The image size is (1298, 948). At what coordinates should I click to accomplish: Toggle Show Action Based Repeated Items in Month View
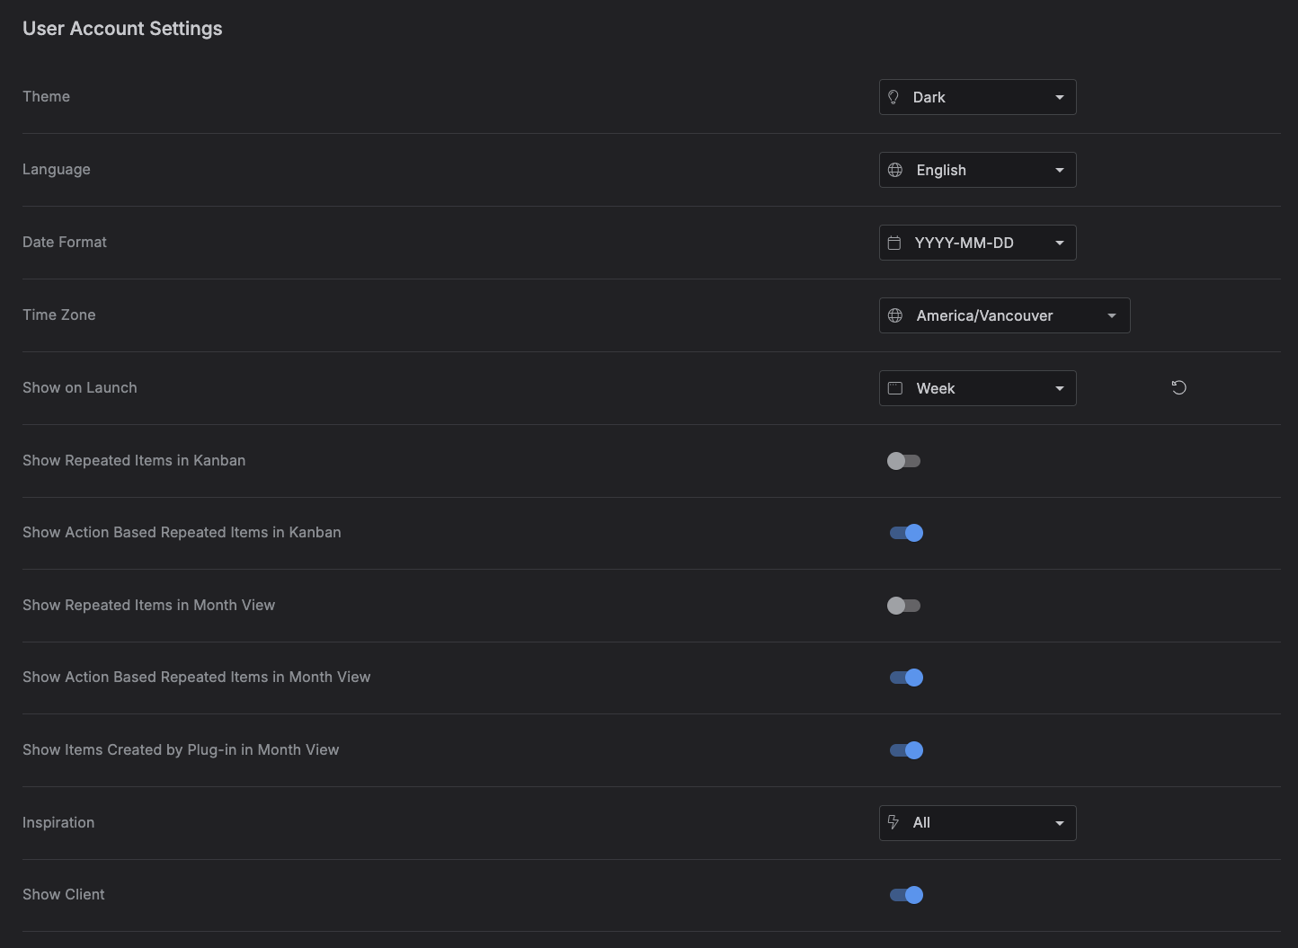pyautogui.click(x=906, y=678)
